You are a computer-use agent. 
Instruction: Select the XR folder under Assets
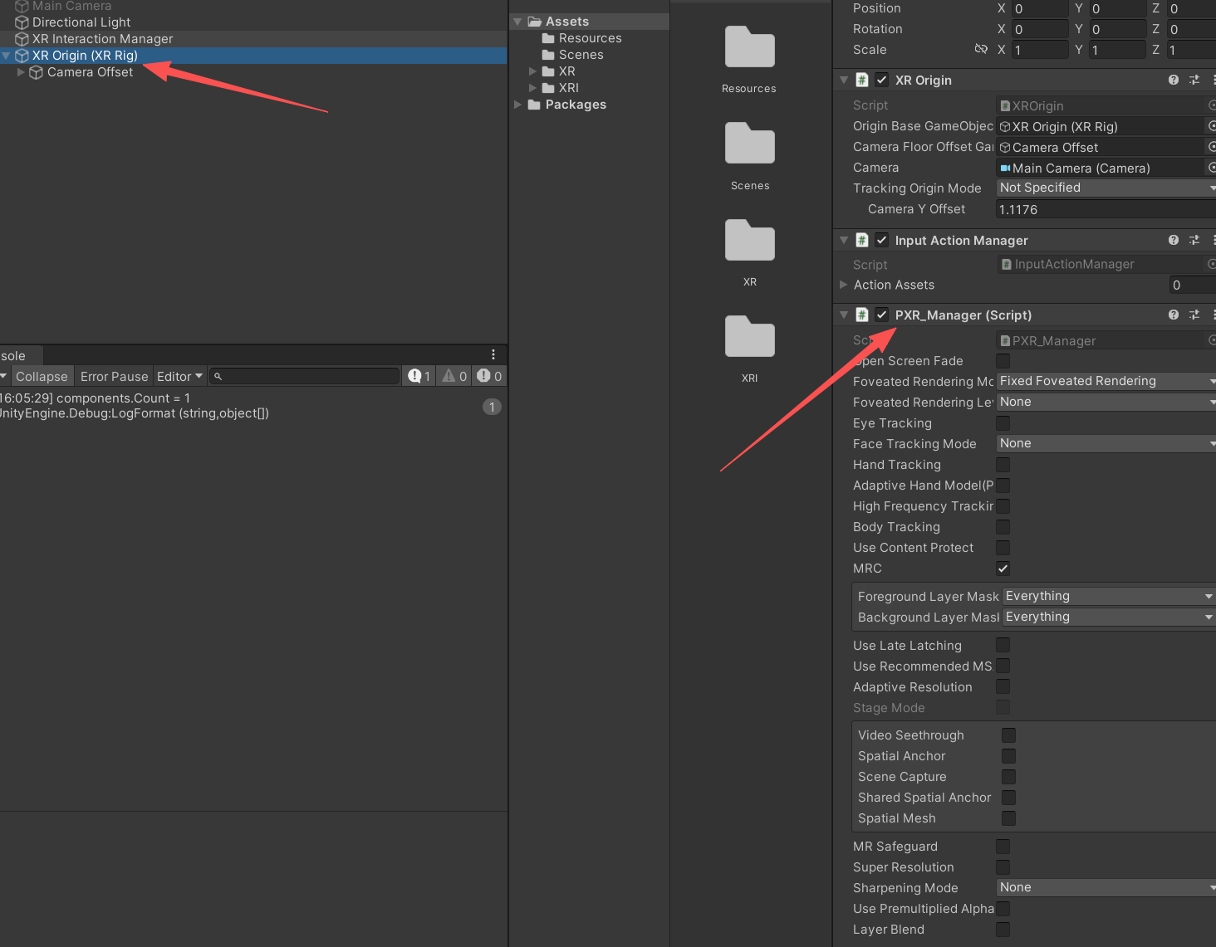pyautogui.click(x=566, y=71)
